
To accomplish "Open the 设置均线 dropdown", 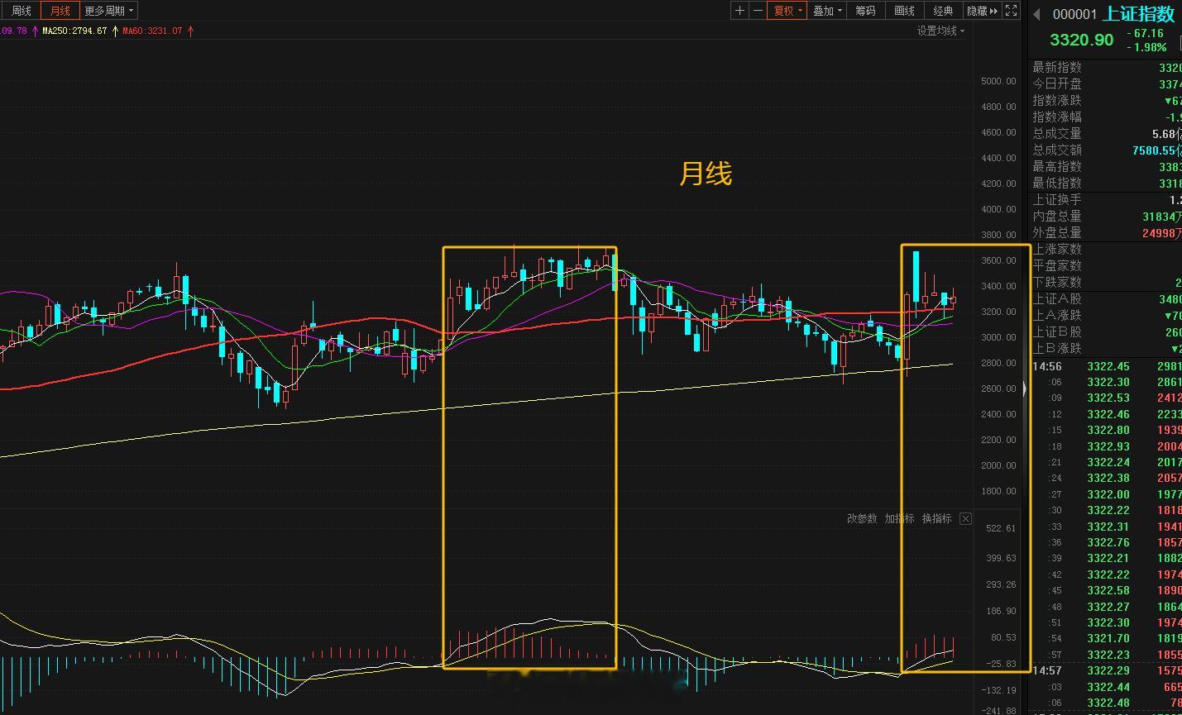I will point(940,31).
